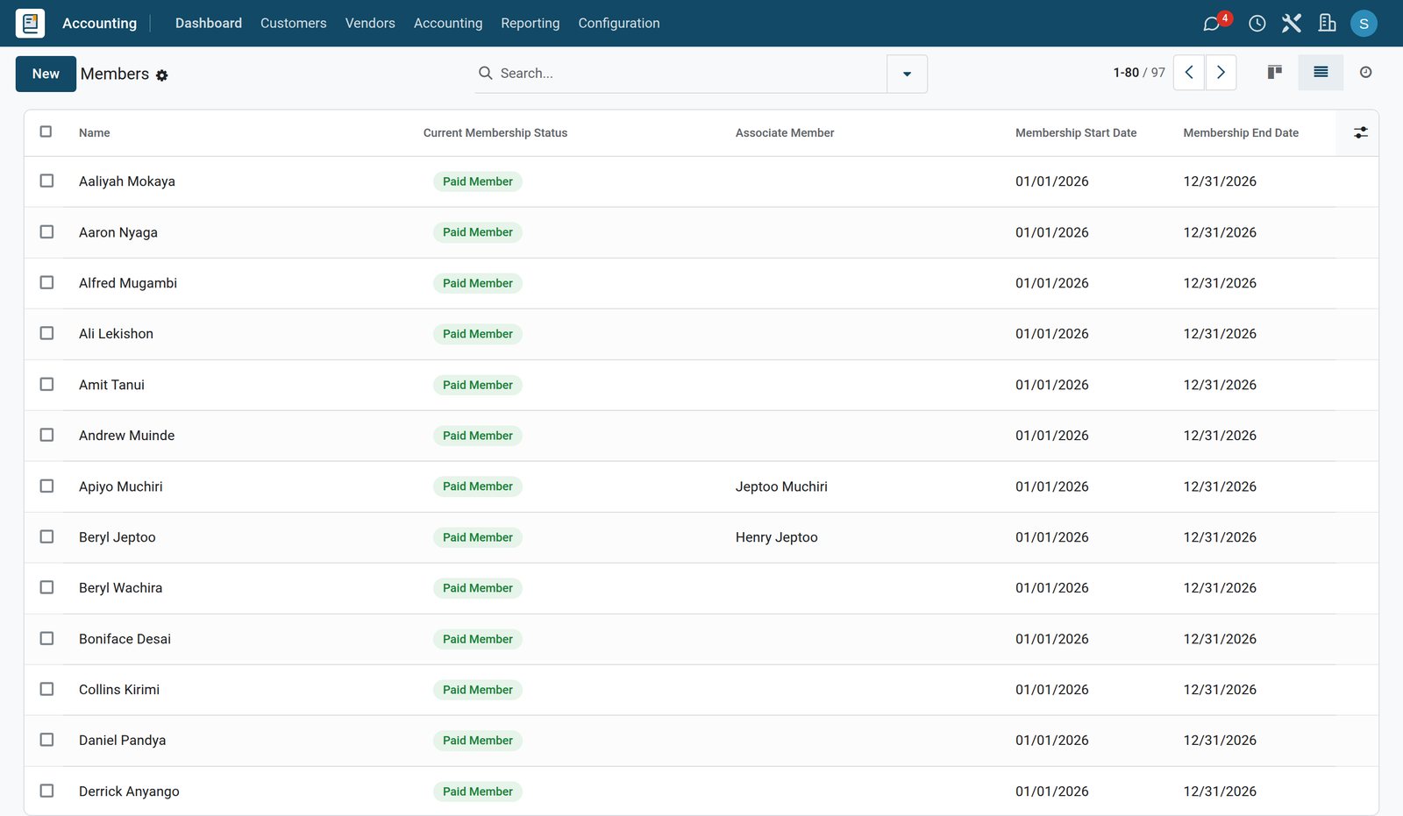Open the conversations chat notifications icon

[1212, 24]
